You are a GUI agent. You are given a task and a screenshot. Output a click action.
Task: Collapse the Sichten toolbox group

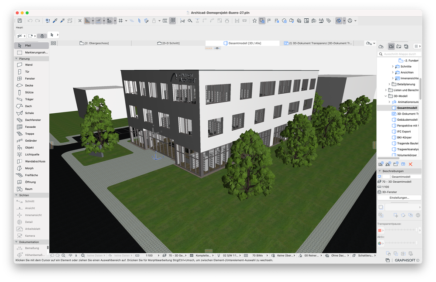[17, 195]
